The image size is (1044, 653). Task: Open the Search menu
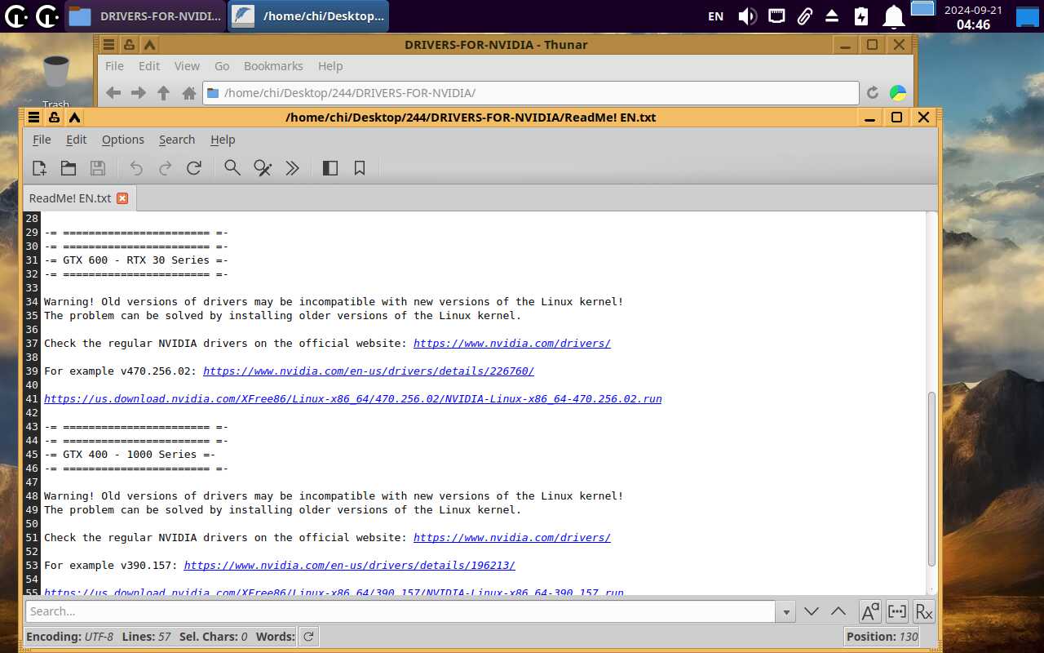[177, 140]
